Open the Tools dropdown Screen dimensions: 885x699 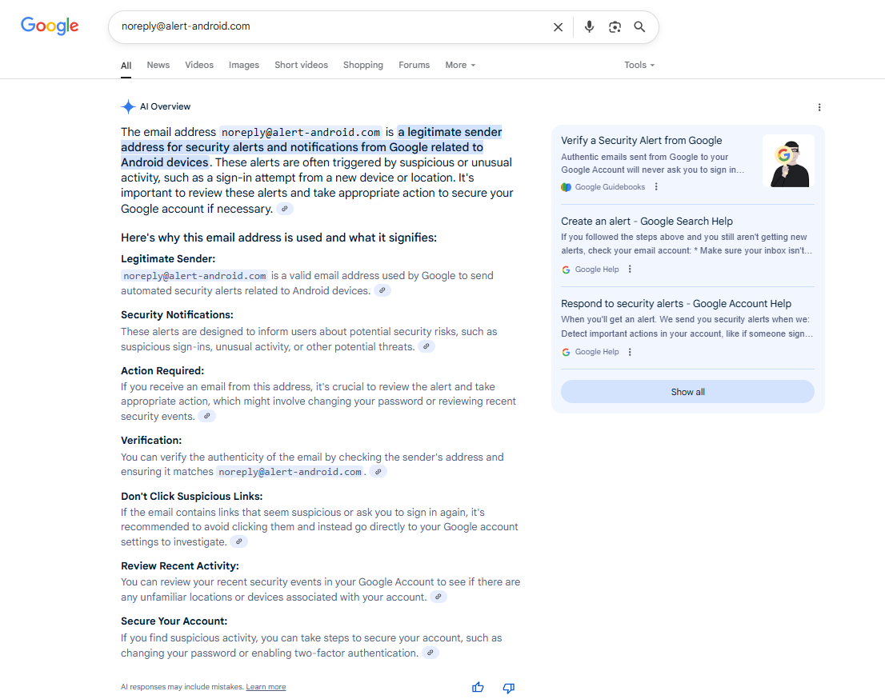(639, 65)
